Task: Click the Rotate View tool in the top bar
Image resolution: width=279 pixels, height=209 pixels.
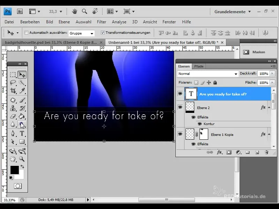Action: (95, 11)
